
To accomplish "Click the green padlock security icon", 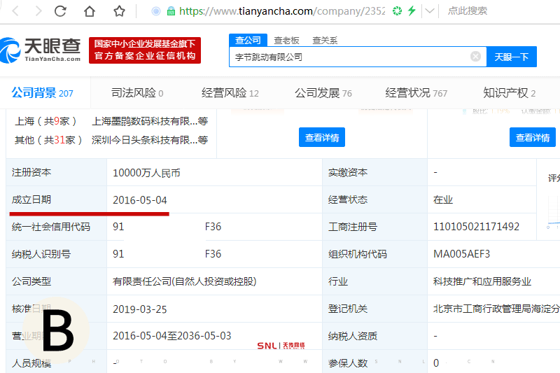I will point(171,11).
